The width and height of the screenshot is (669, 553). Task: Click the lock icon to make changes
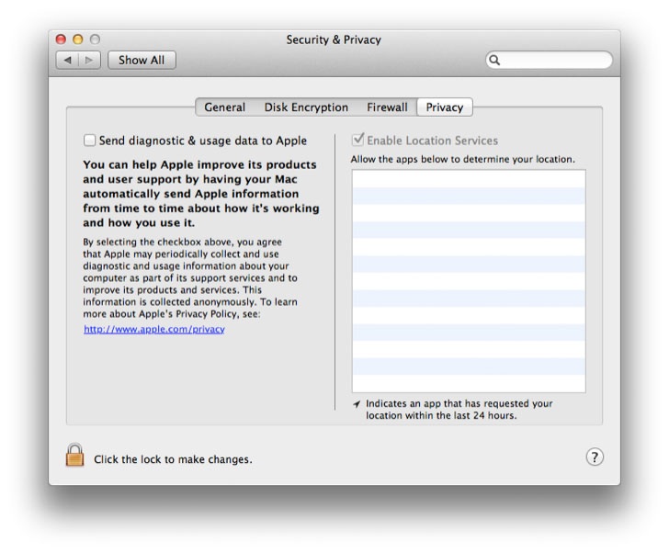[x=74, y=455]
